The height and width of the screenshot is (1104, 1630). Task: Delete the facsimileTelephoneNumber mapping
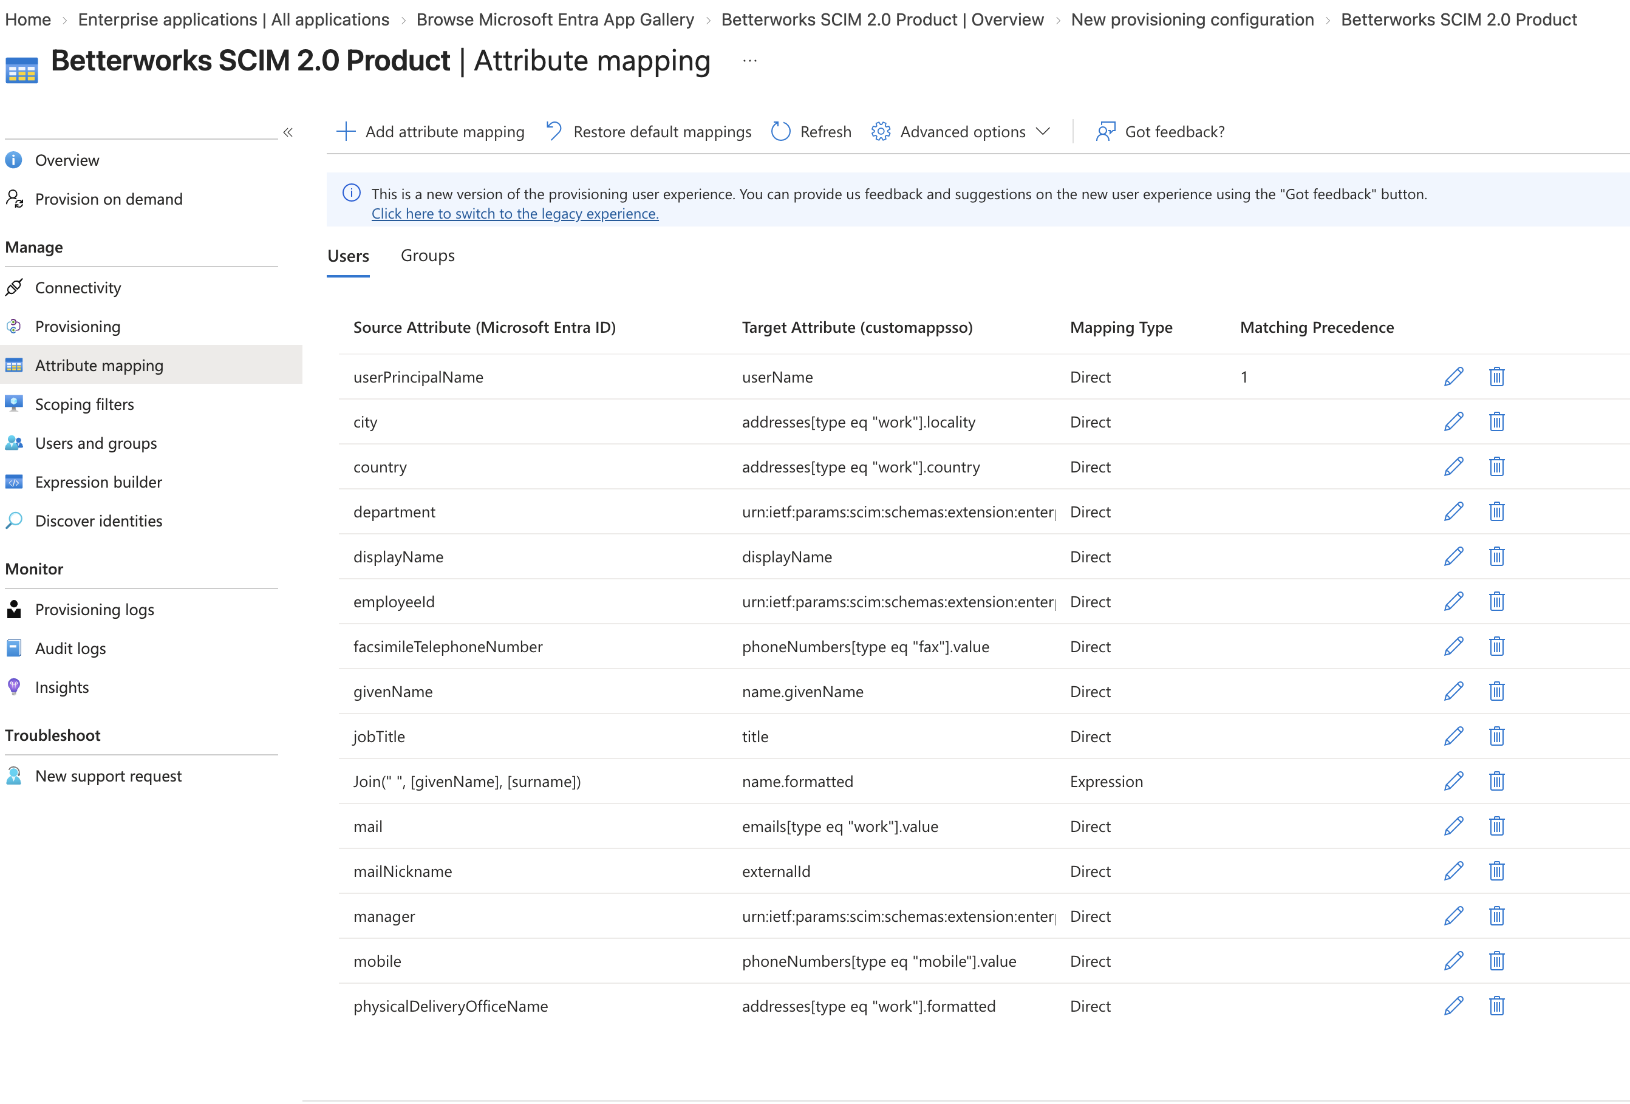tap(1496, 646)
